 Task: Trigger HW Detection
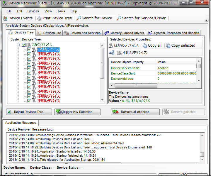point(77,112)
